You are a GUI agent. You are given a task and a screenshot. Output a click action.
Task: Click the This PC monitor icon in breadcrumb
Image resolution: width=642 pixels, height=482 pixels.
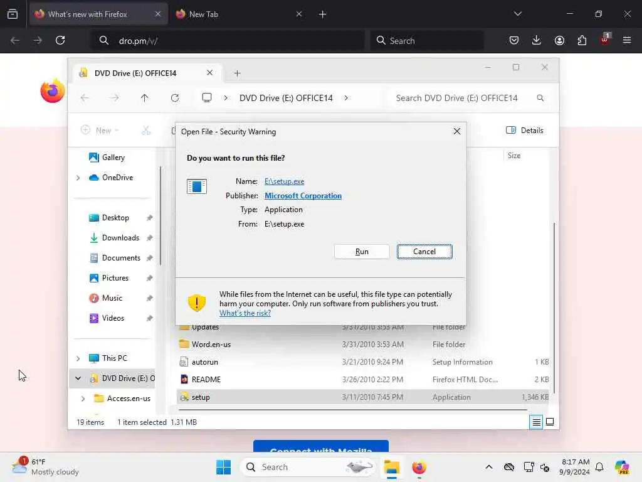pyautogui.click(x=207, y=98)
